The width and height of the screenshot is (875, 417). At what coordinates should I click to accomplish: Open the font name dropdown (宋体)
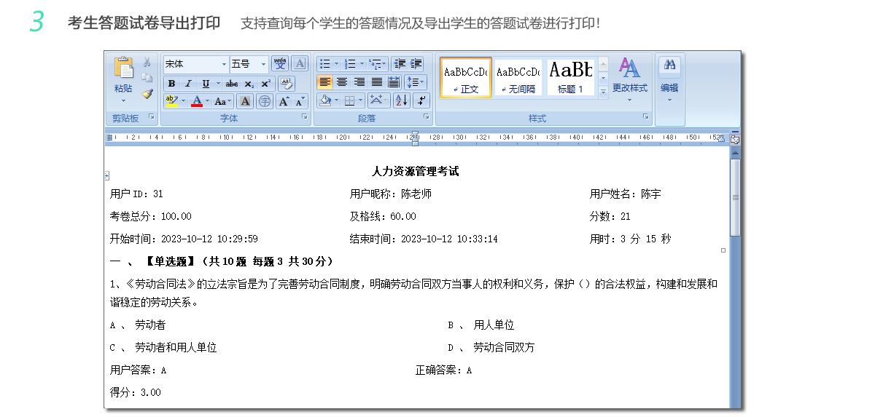point(224,64)
